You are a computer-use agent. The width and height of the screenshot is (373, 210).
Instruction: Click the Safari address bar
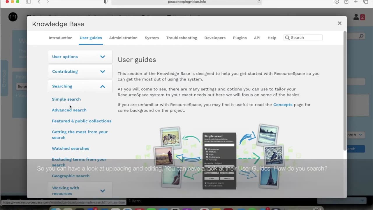[x=187, y=2]
